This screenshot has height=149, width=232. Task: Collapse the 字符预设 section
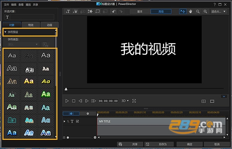(x=5, y=32)
